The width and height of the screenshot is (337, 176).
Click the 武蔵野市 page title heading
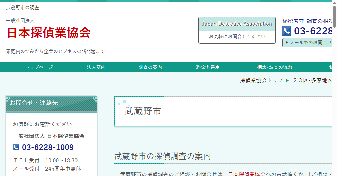[143, 111]
